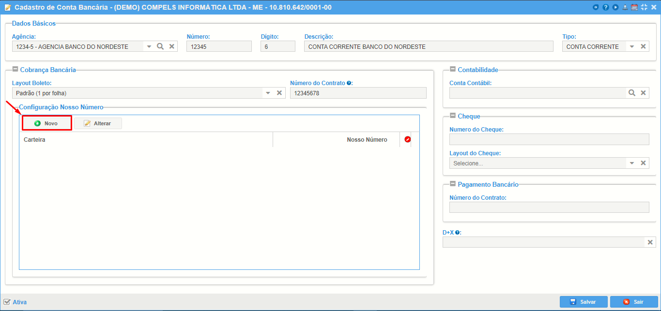
Task: Click the red delete column icon in grid
Action: (x=407, y=139)
